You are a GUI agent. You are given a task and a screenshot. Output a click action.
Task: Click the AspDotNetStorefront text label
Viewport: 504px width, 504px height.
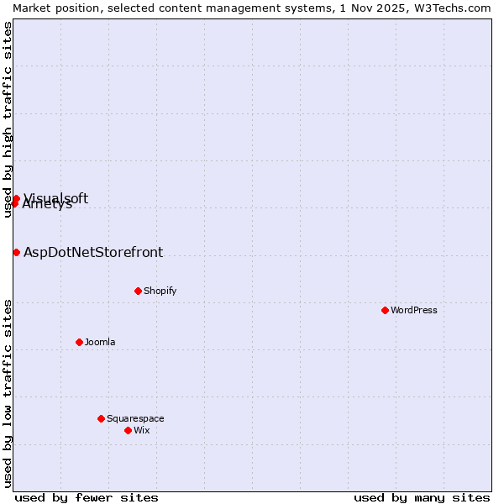93,252
